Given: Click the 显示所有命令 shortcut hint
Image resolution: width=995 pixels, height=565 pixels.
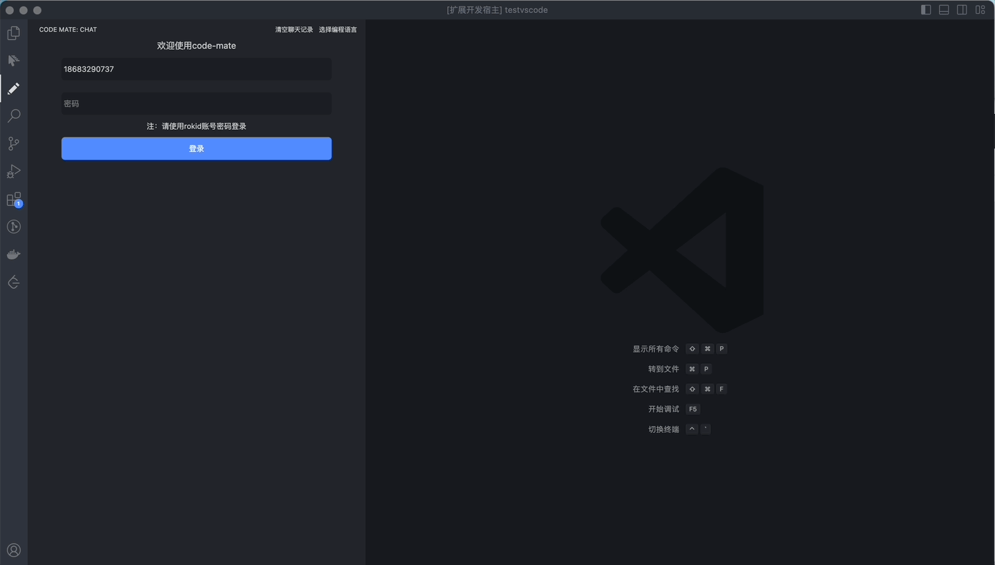Looking at the screenshot, I should pos(656,349).
